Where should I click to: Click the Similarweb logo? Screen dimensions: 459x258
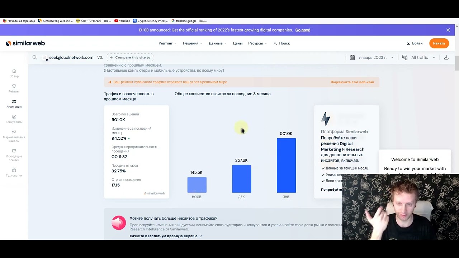[25, 43]
